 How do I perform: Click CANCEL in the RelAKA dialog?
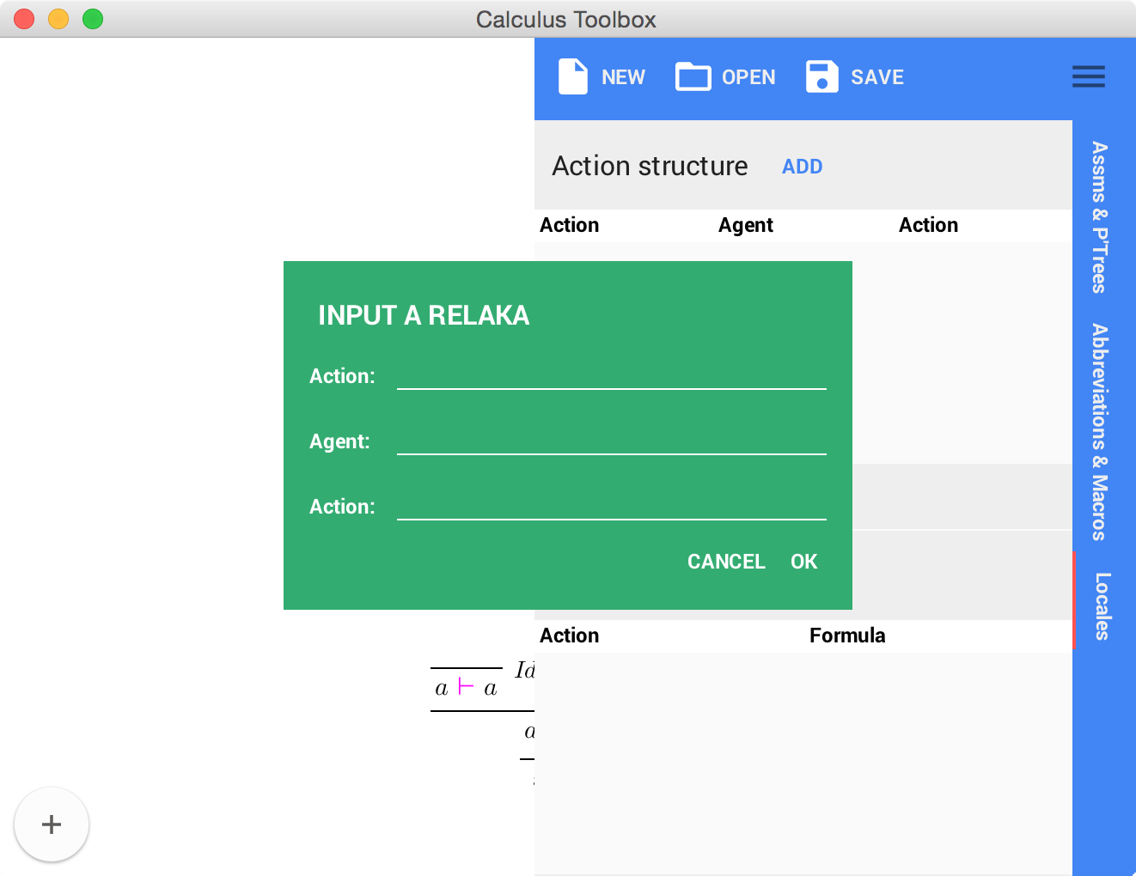[726, 562]
